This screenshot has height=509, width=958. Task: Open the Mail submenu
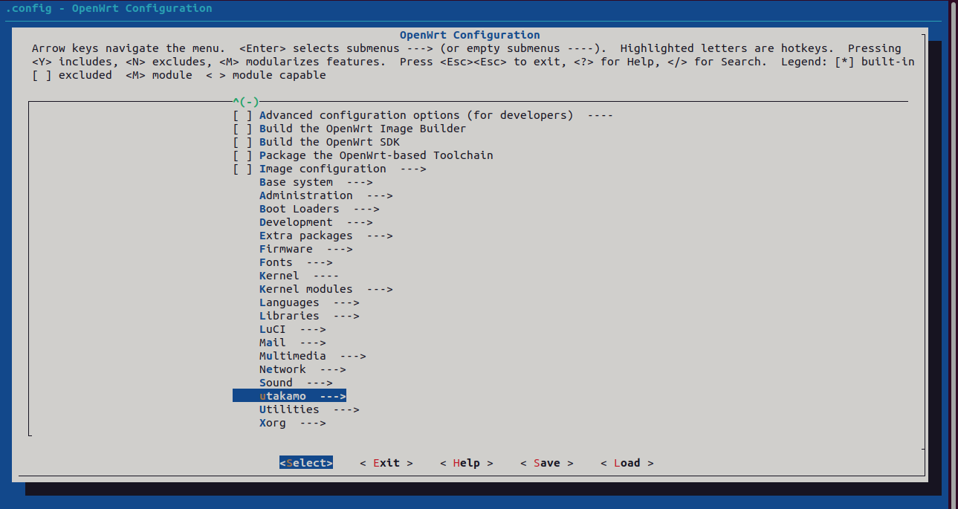[292, 343]
